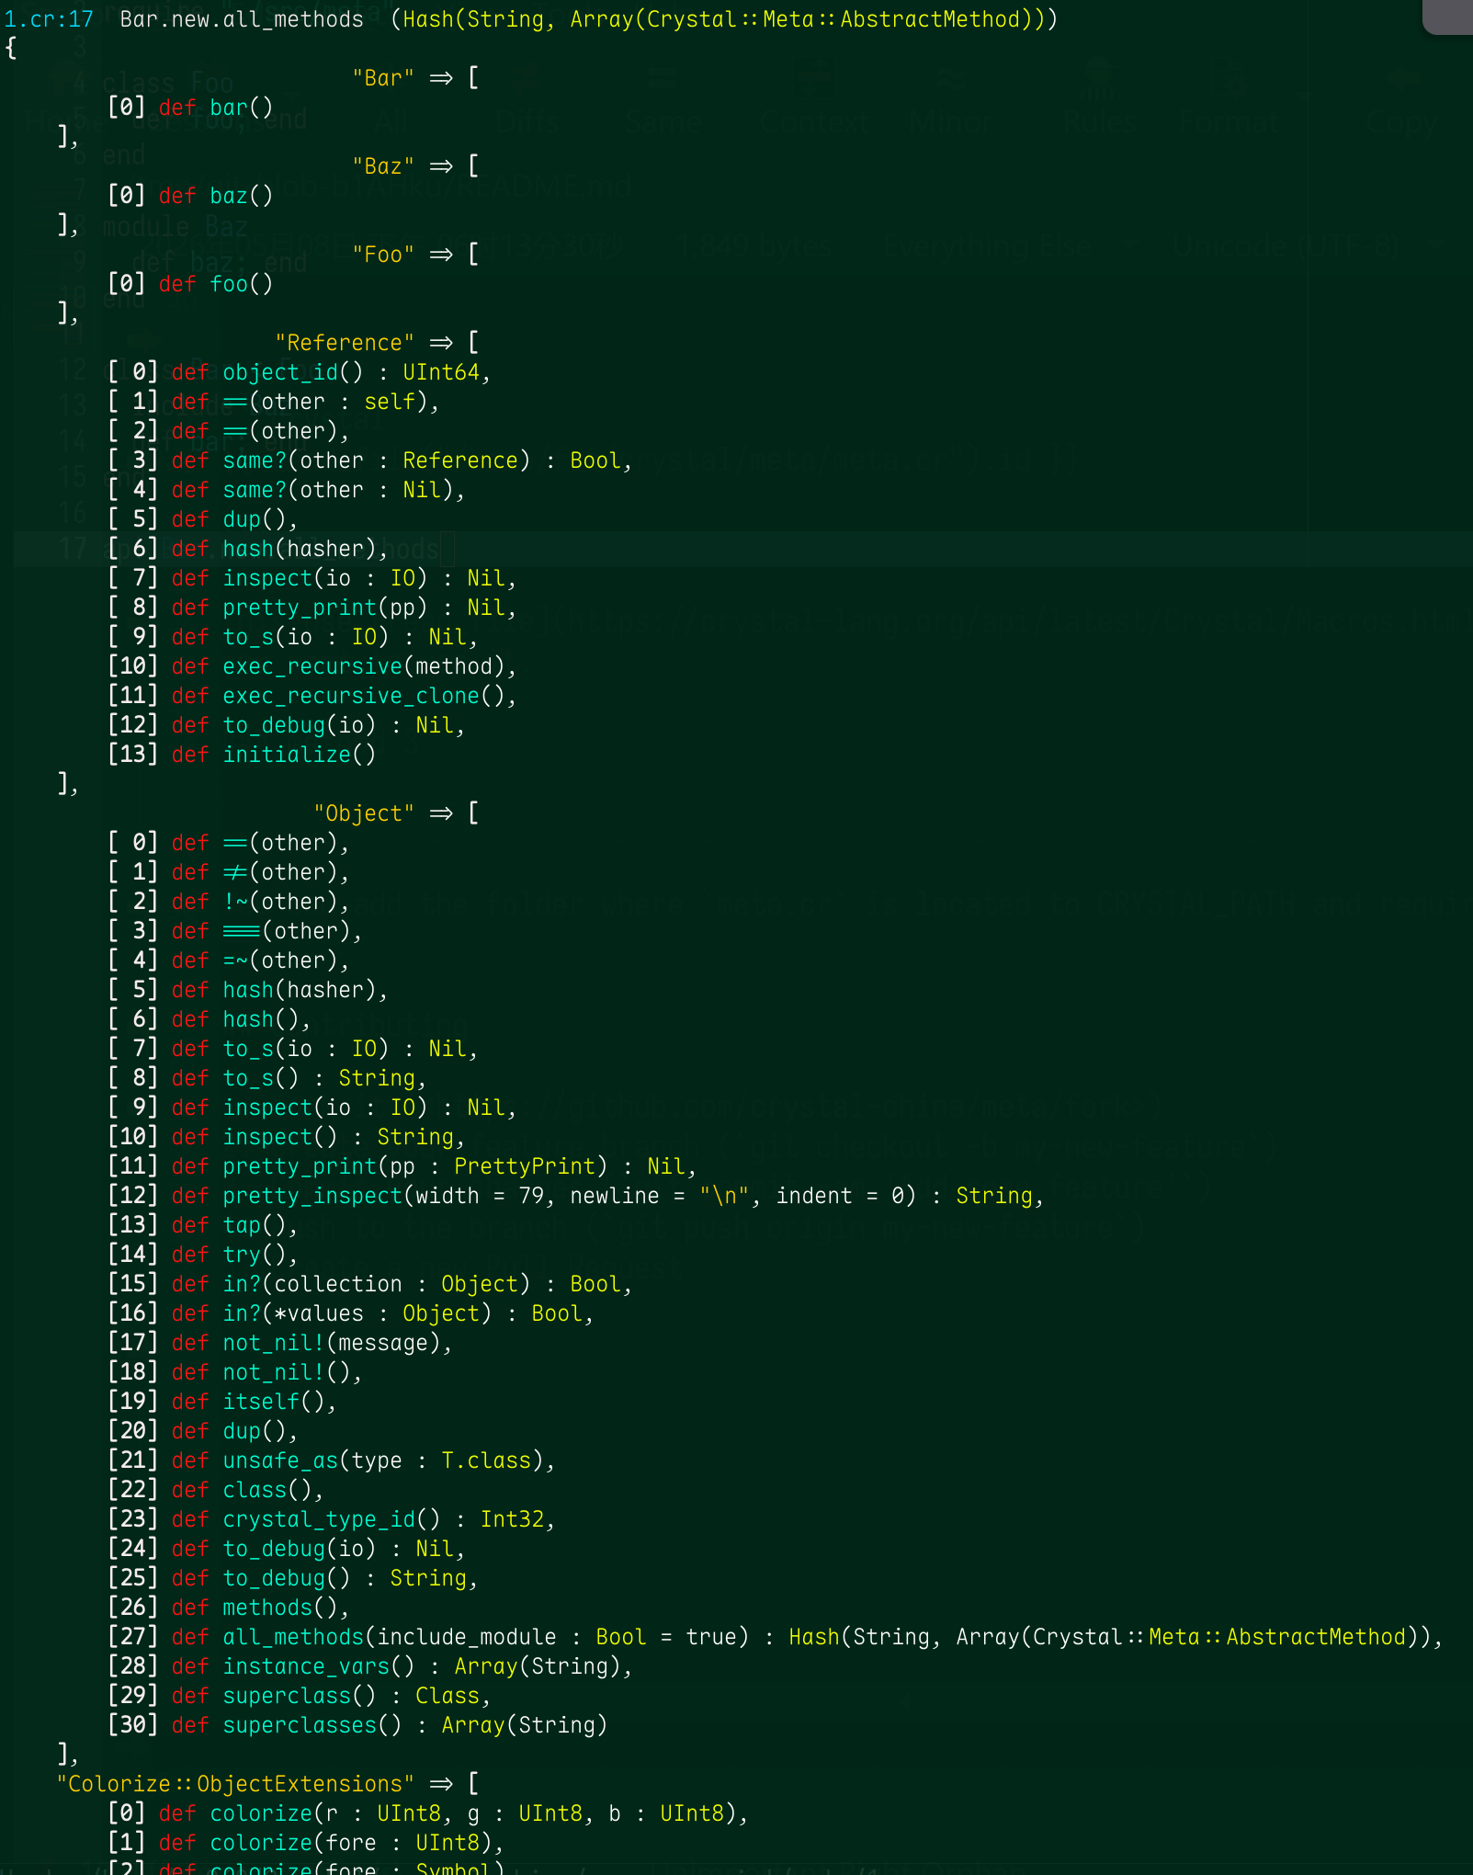
Task: Click 'def unsafe_as(type : T.class)' line
Action: click(x=363, y=1460)
